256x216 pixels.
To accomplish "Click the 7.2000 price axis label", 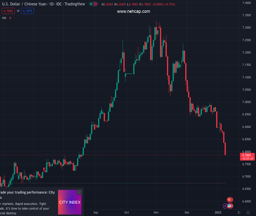I will tap(247, 53).
